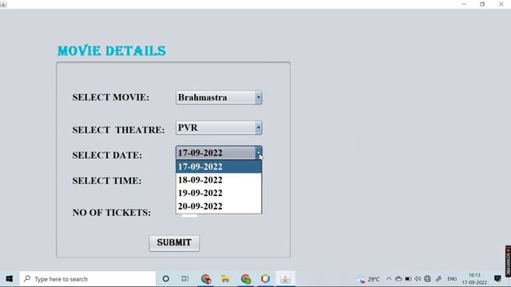
Task: Open Cortana circle icon on taskbar
Action: (166, 279)
